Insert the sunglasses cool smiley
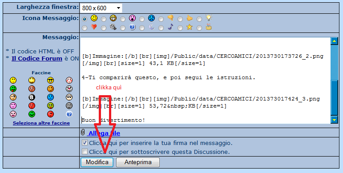 (51, 80)
